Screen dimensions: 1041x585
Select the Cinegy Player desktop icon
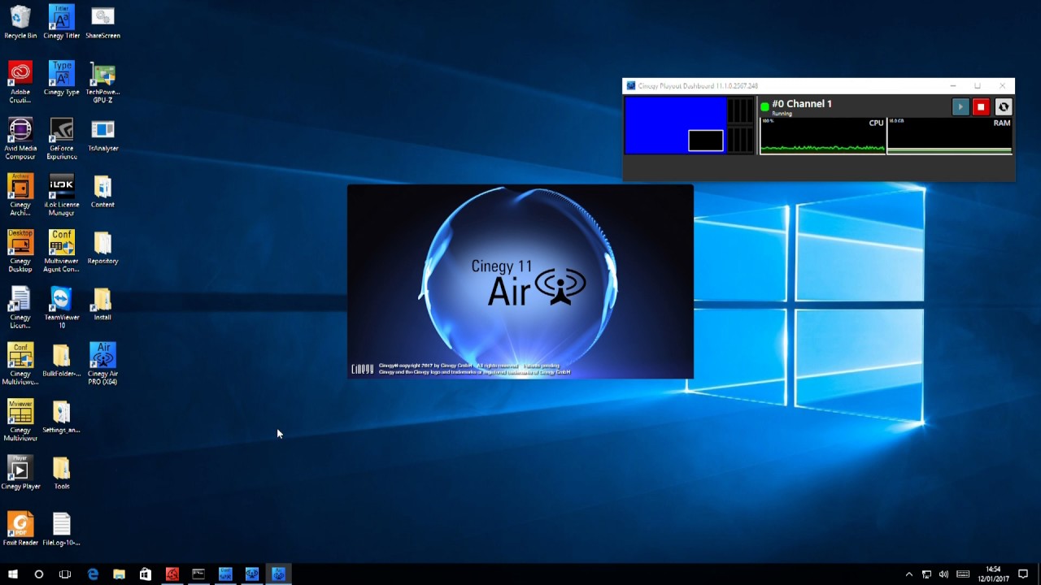(20, 473)
